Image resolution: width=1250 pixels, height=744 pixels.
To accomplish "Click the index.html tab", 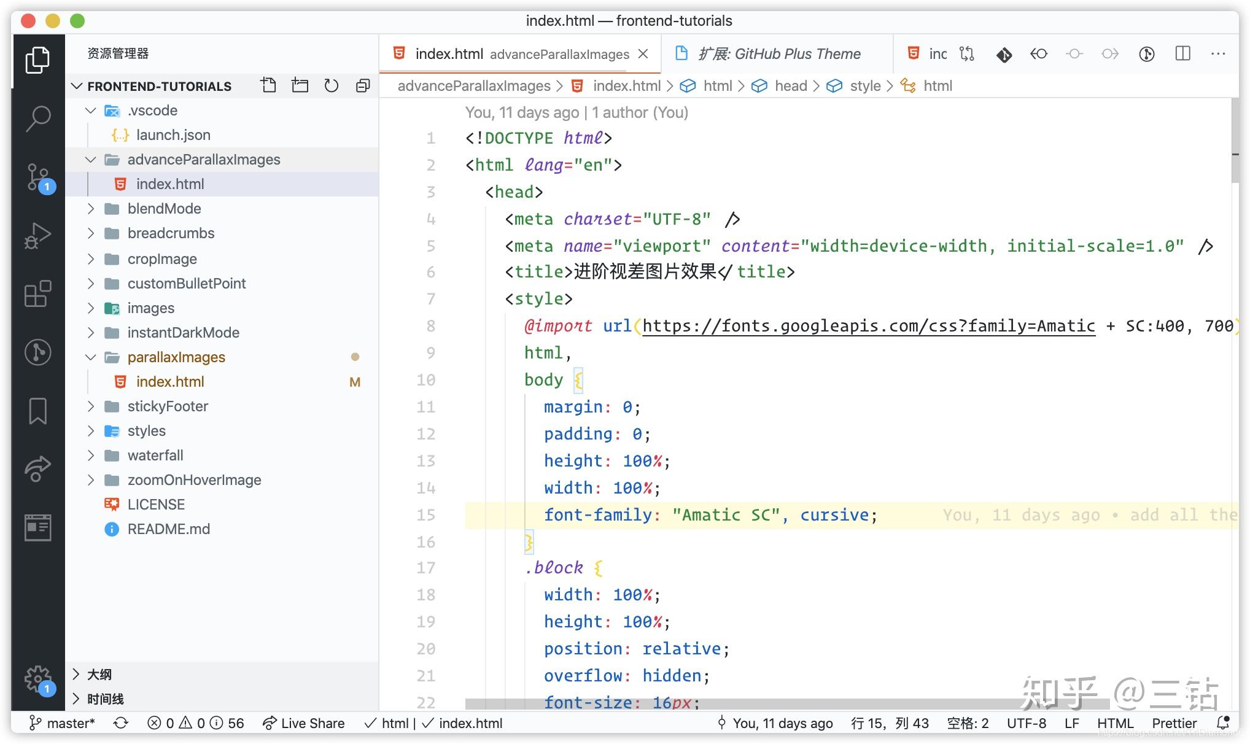I will 450,54.
